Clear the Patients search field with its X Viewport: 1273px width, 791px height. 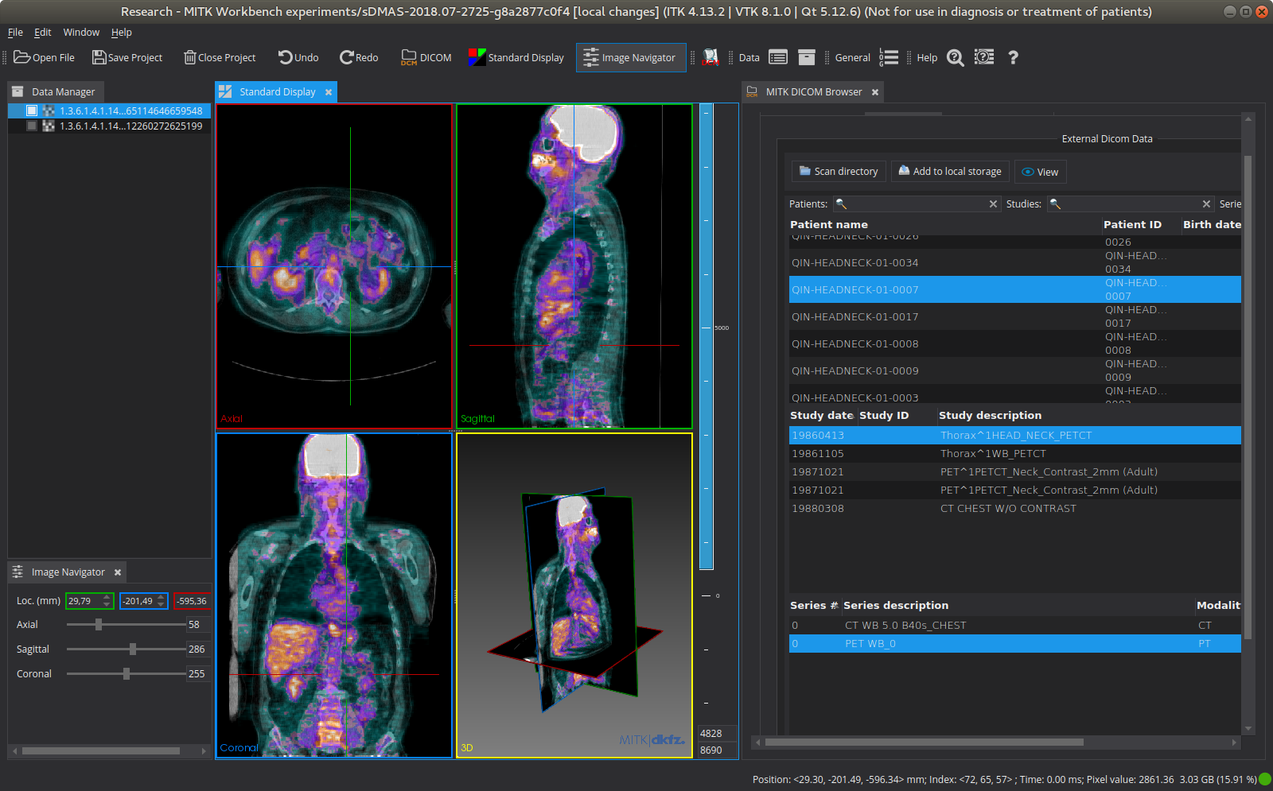pos(993,204)
